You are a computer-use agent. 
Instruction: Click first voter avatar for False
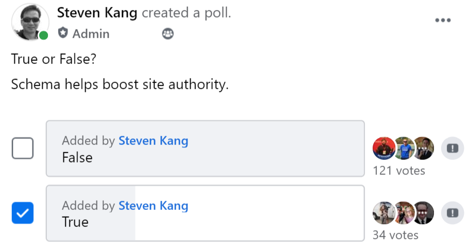[384, 148]
